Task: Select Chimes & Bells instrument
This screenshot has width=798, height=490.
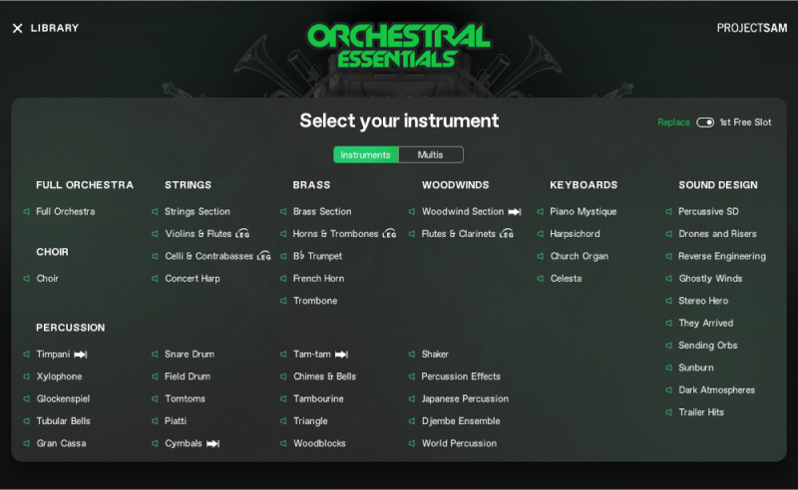Action: tap(325, 376)
